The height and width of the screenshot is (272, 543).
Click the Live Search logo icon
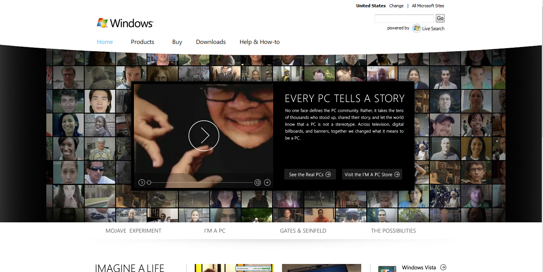click(x=417, y=28)
